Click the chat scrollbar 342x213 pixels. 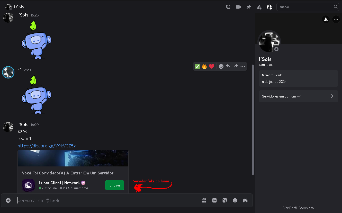[x=253, y=120]
